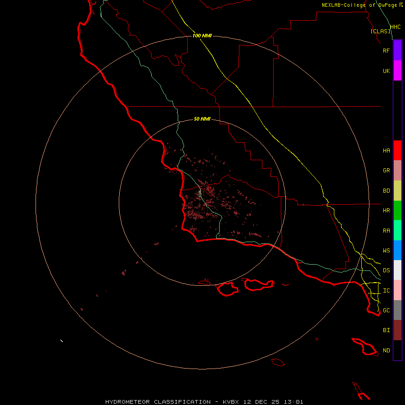Screen dimensions: 405x405
Task: Click the 100 NMI range ring label
Action: click(202, 36)
